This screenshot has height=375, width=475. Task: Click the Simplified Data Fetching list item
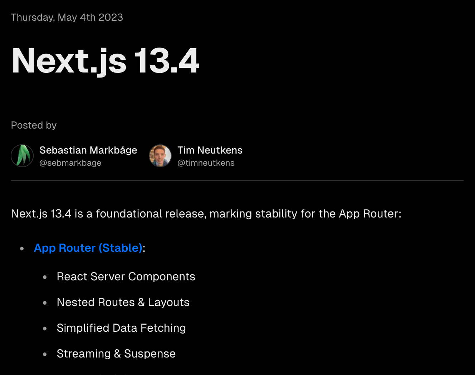coord(121,328)
